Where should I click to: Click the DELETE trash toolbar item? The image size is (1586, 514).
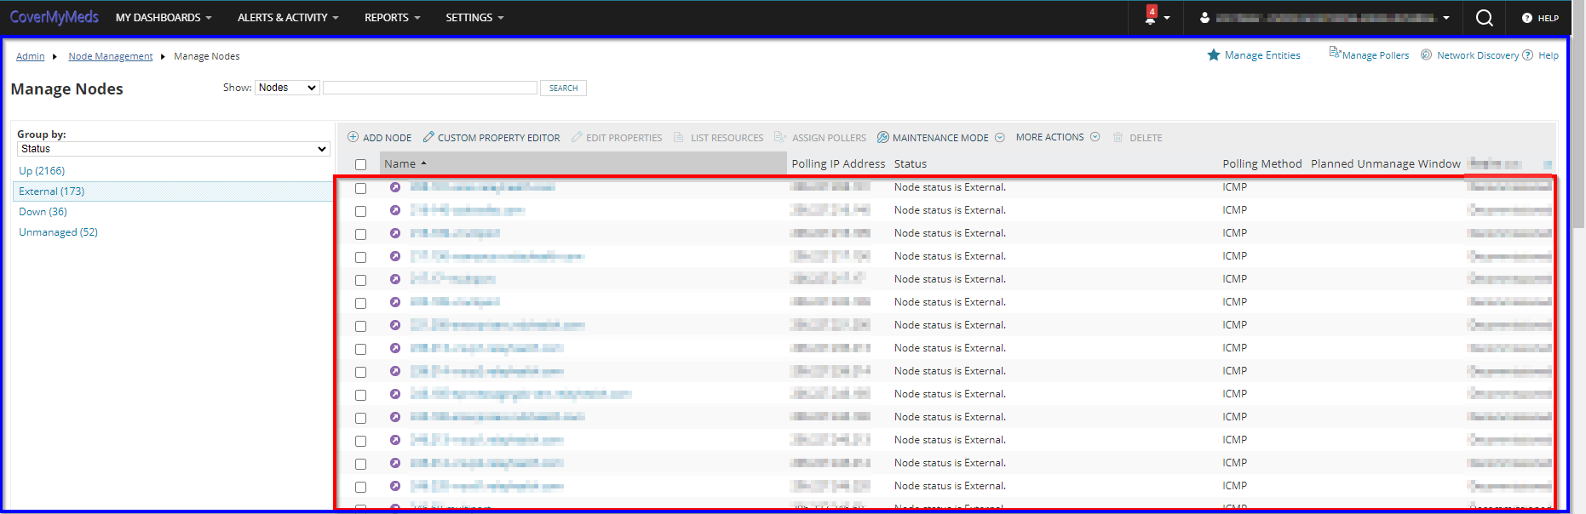1137,137
